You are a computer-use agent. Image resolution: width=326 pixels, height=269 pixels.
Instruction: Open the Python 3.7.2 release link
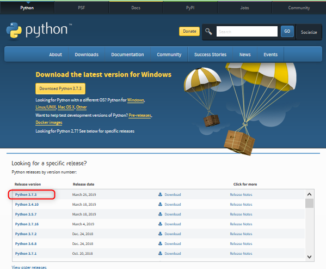click(x=26, y=234)
